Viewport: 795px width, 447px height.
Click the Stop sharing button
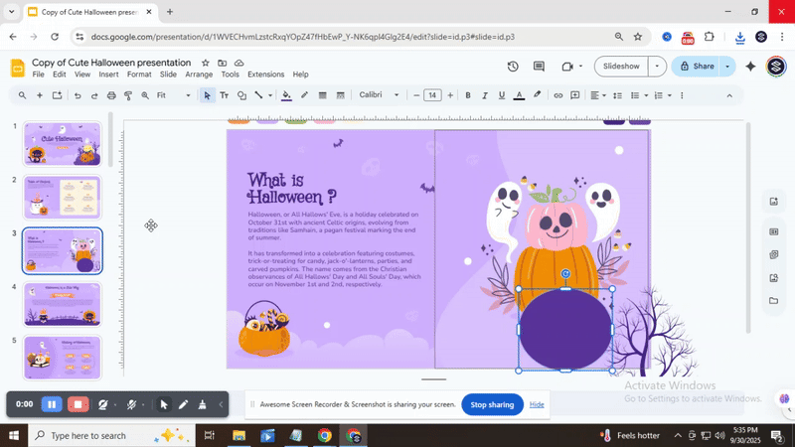click(x=492, y=404)
